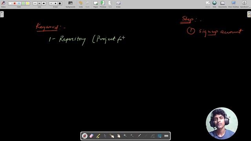Show the virtual keyboard
The width and height of the screenshot is (251, 141).
166,136
